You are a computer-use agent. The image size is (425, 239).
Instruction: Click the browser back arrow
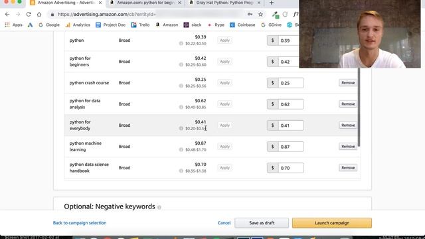point(7,14)
